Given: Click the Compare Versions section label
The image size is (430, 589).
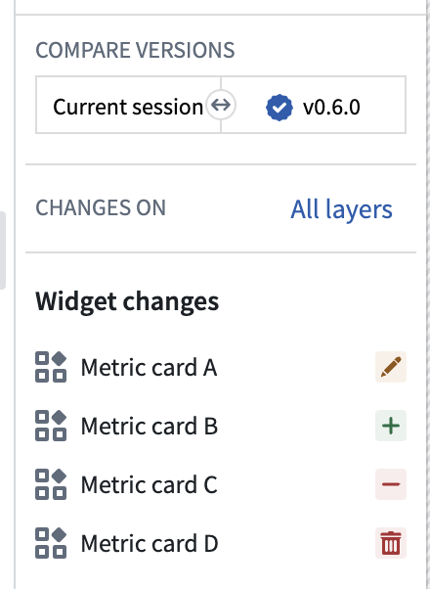Looking at the screenshot, I should point(135,50).
